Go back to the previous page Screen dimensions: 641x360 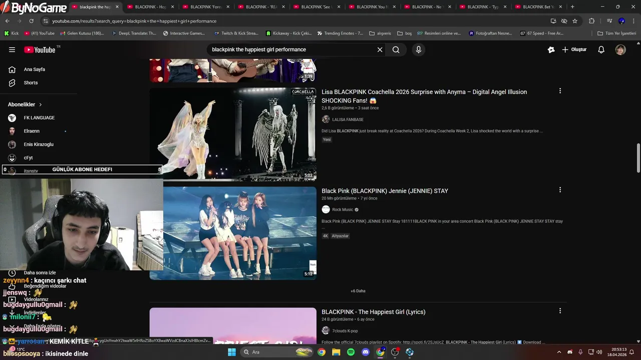pyautogui.click(x=7, y=21)
